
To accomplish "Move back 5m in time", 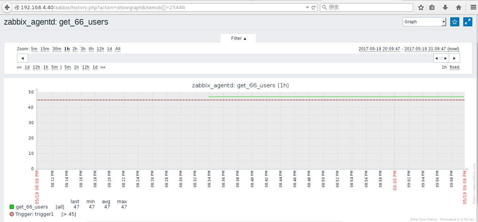I will pyautogui.click(x=55, y=67).
